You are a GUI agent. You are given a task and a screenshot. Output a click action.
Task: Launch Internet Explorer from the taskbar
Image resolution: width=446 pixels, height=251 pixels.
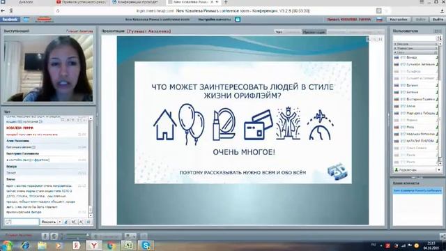pyautogui.click(x=25, y=245)
